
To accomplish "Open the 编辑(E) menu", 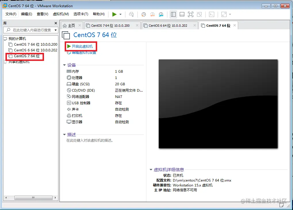I will (26, 14).
